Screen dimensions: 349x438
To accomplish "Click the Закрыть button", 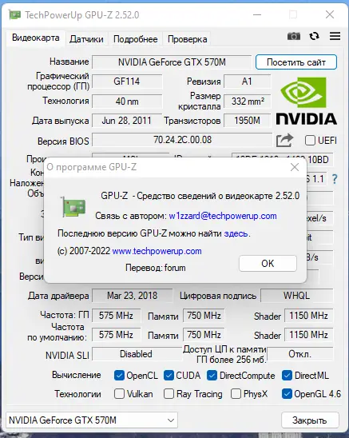I will (x=310, y=420).
